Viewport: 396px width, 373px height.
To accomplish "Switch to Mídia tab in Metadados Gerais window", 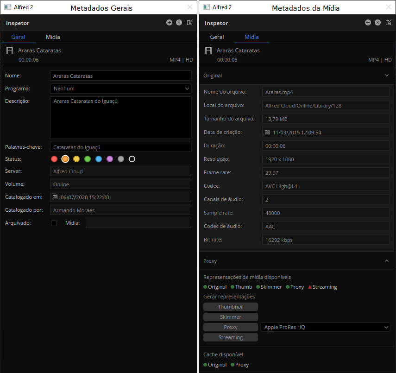I will tap(53, 37).
